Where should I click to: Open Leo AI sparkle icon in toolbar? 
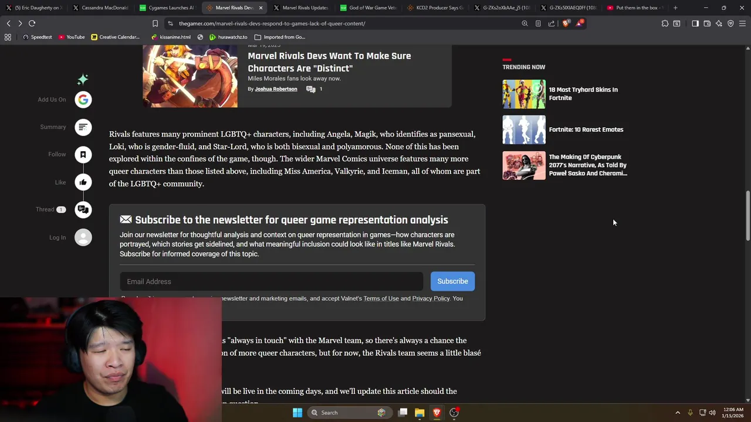point(719,23)
